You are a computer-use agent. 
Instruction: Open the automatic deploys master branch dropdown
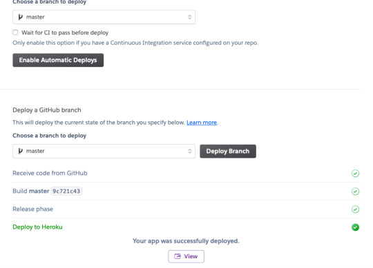point(104,17)
